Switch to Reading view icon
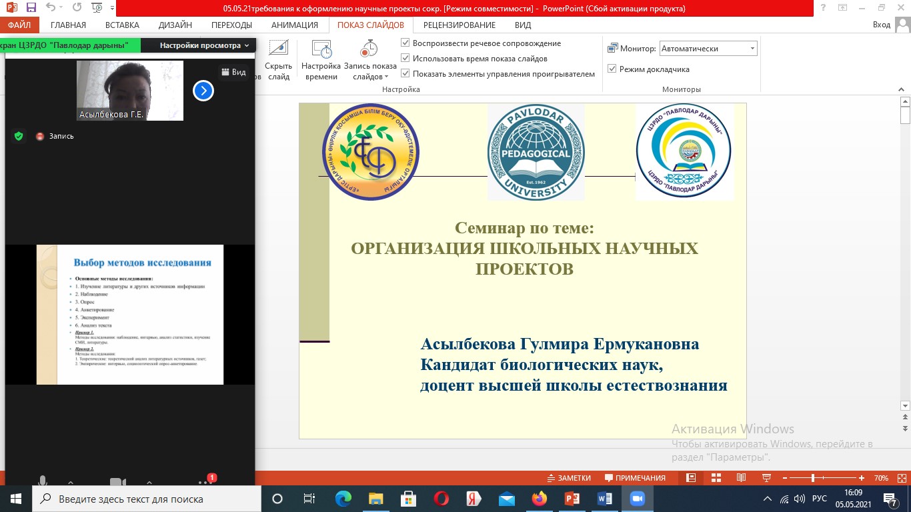Viewport: 911px width, 512px height. pos(741,478)
